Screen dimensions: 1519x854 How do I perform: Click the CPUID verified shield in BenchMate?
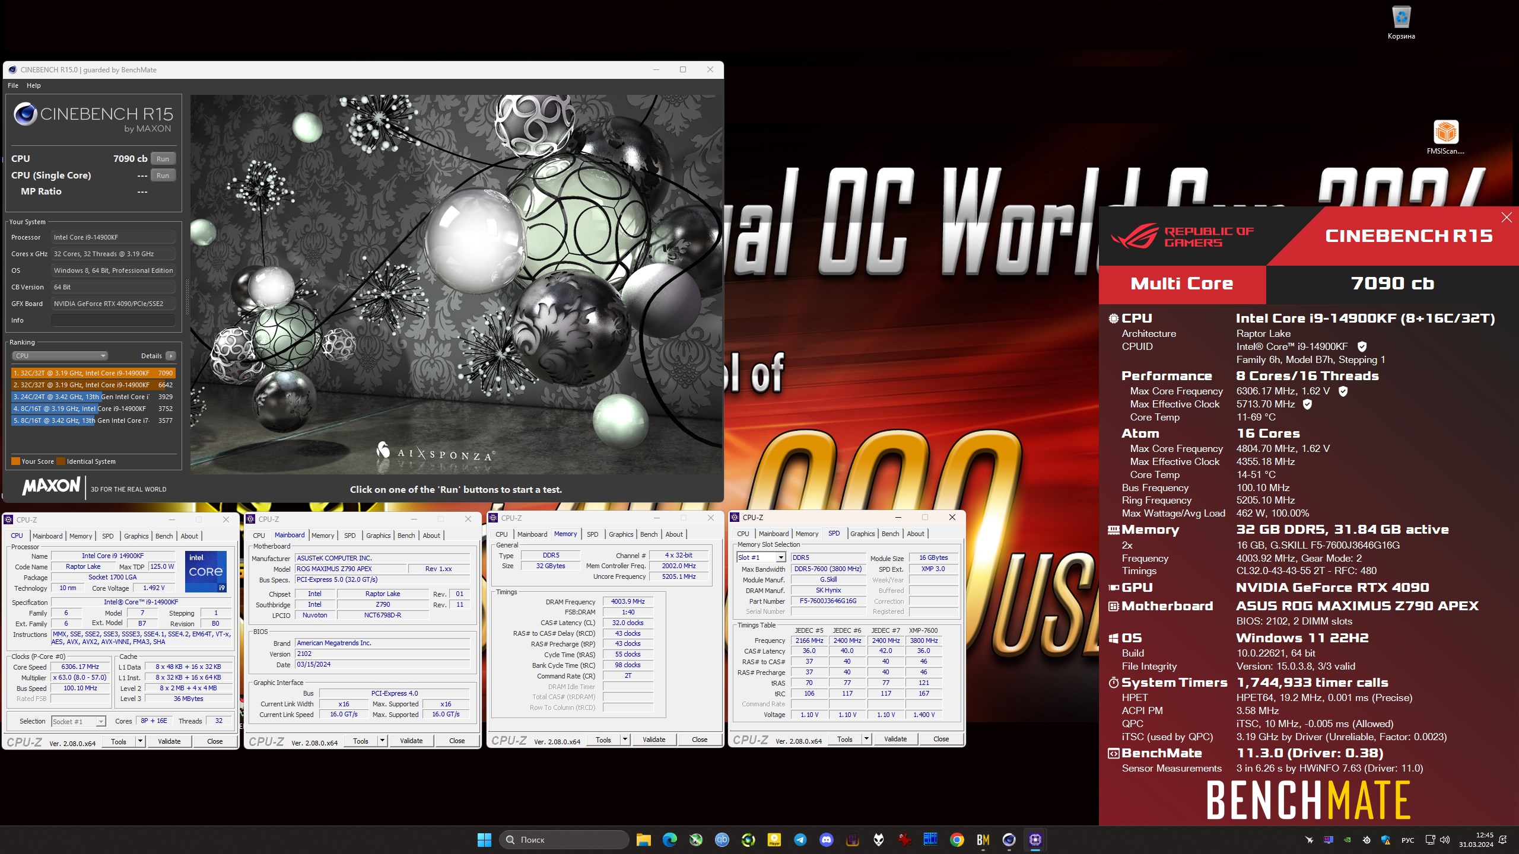tap(1362, 346)
